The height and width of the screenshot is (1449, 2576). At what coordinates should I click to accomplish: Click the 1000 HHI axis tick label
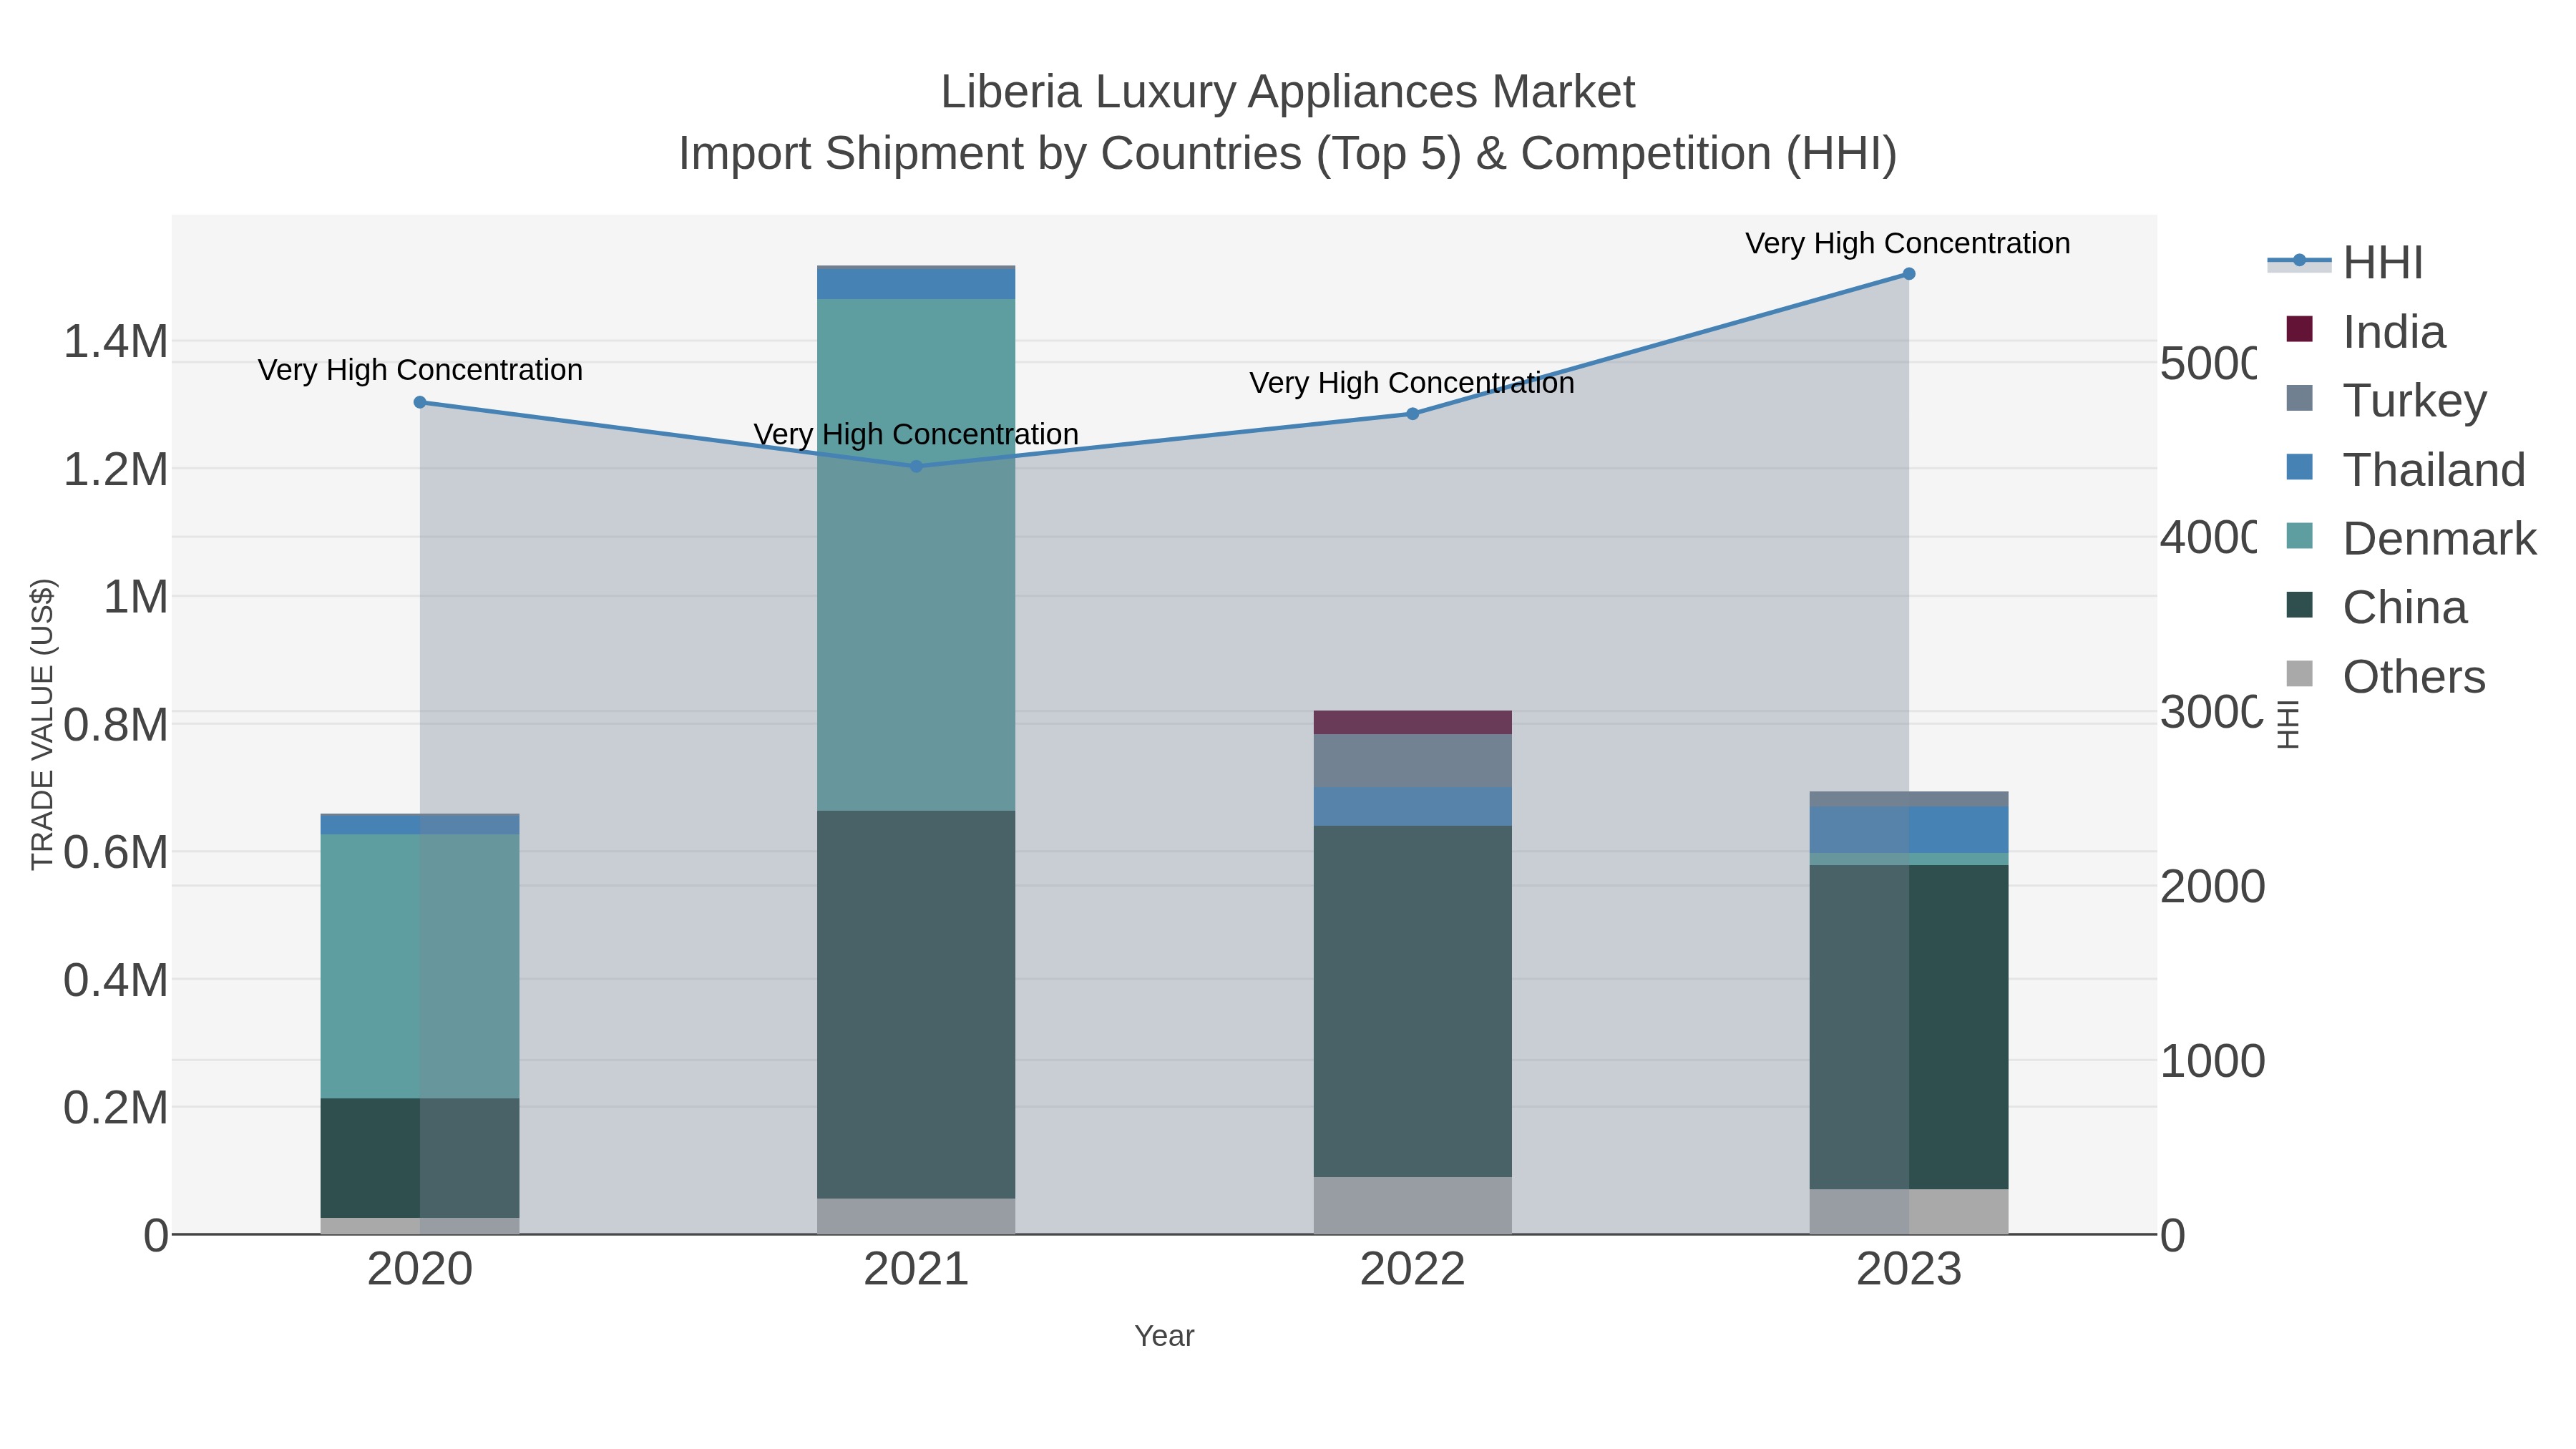pos(2213,1061)
